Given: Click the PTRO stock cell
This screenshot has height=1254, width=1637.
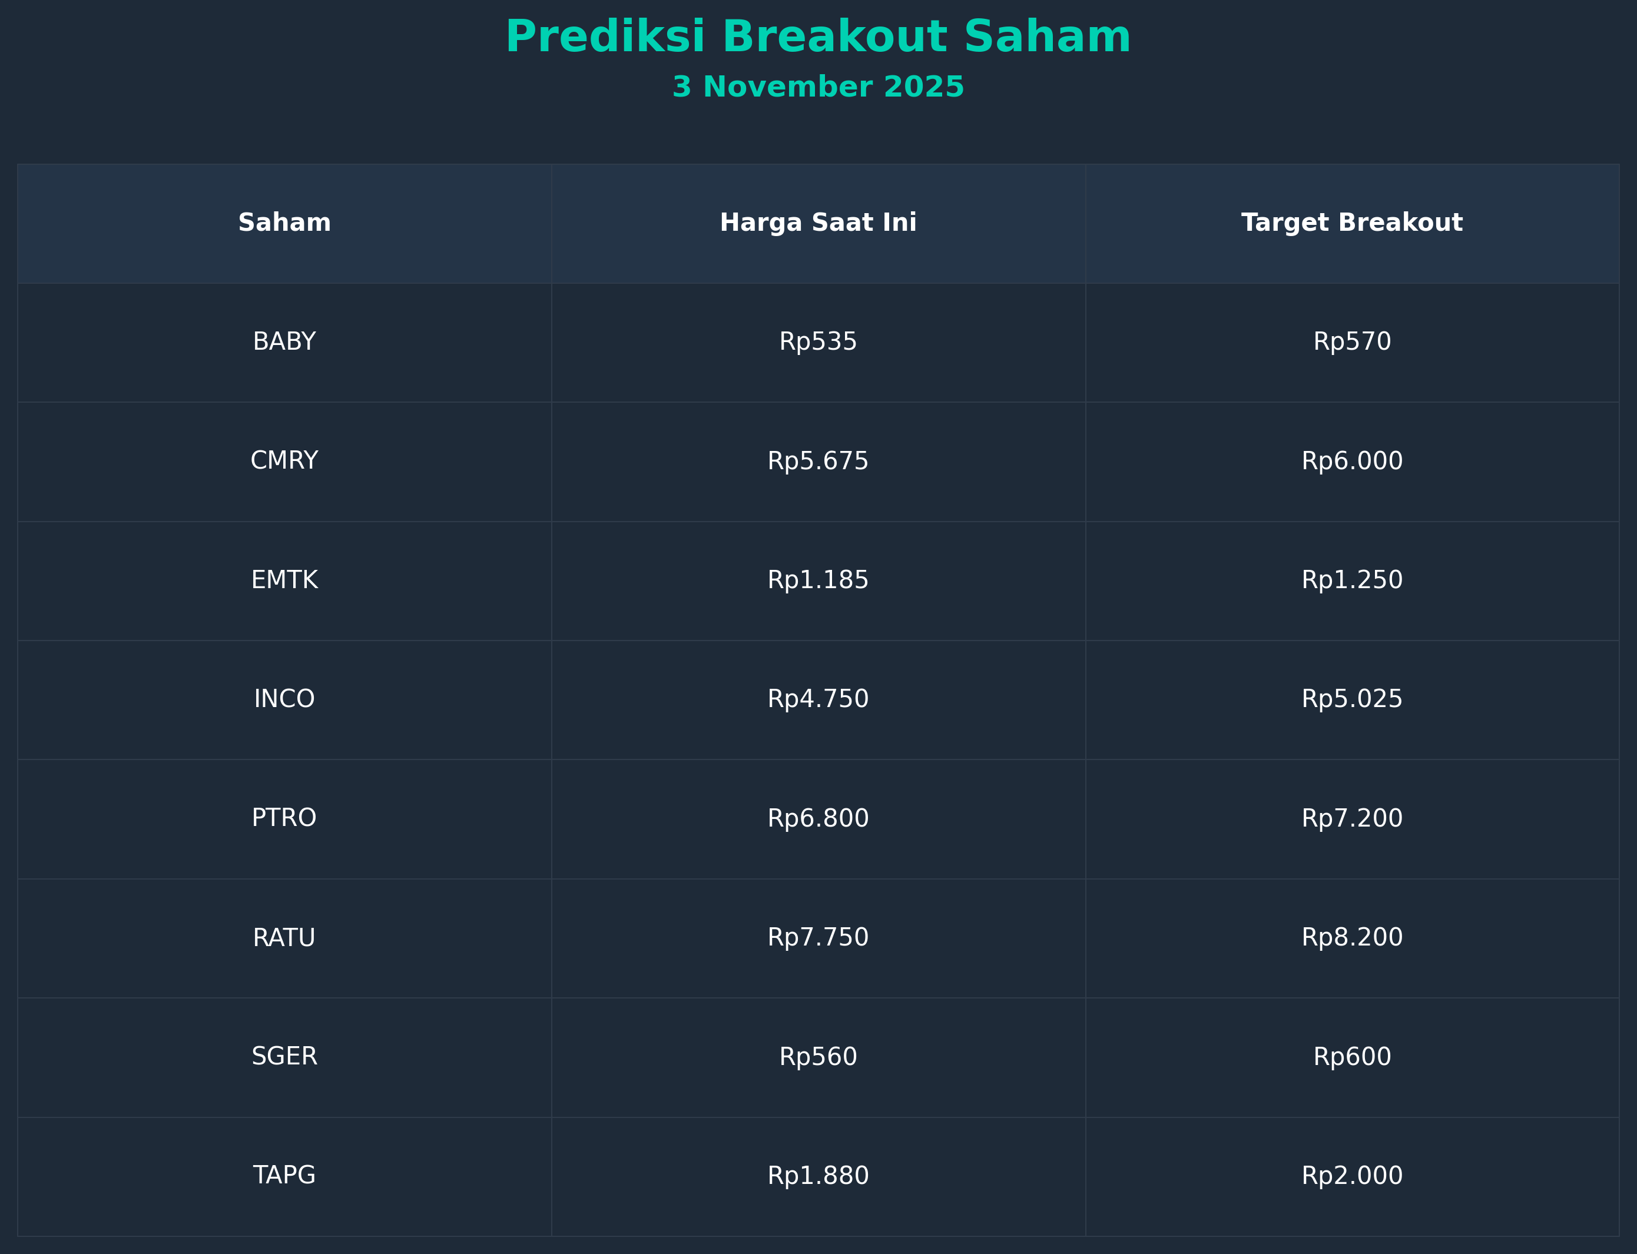Looking at the screenshot, I should pyautogui.click(x=284, y=818).
